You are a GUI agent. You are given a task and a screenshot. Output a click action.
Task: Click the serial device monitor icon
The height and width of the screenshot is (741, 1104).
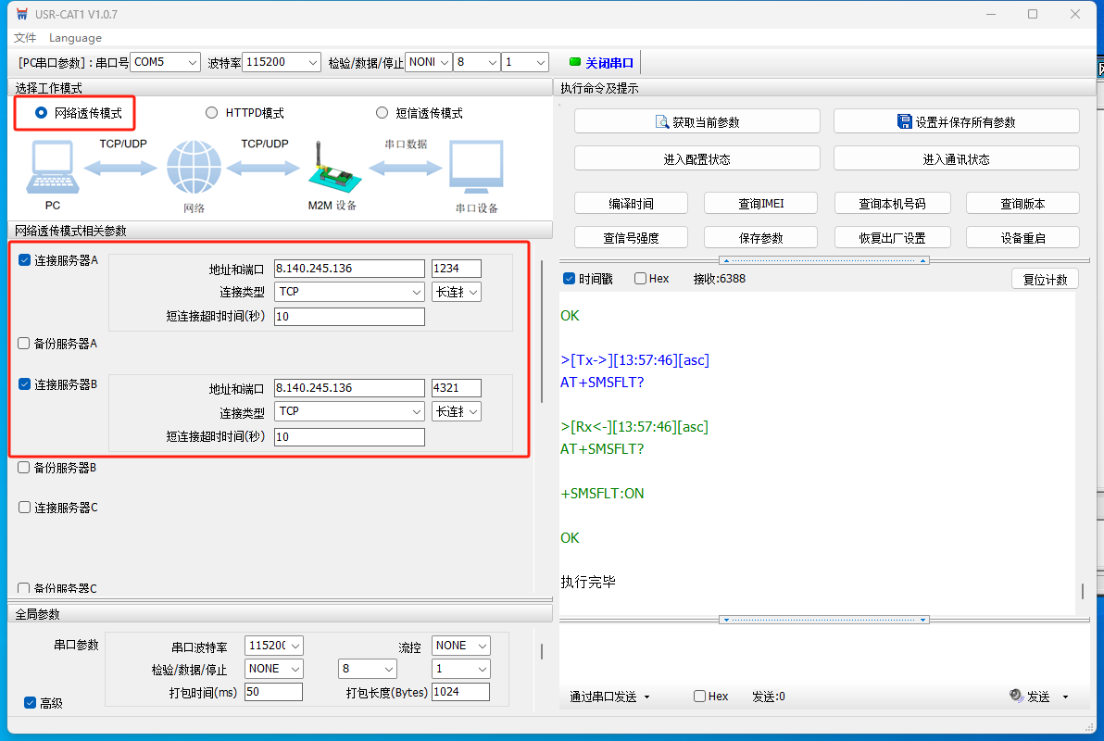coord(476,168)
